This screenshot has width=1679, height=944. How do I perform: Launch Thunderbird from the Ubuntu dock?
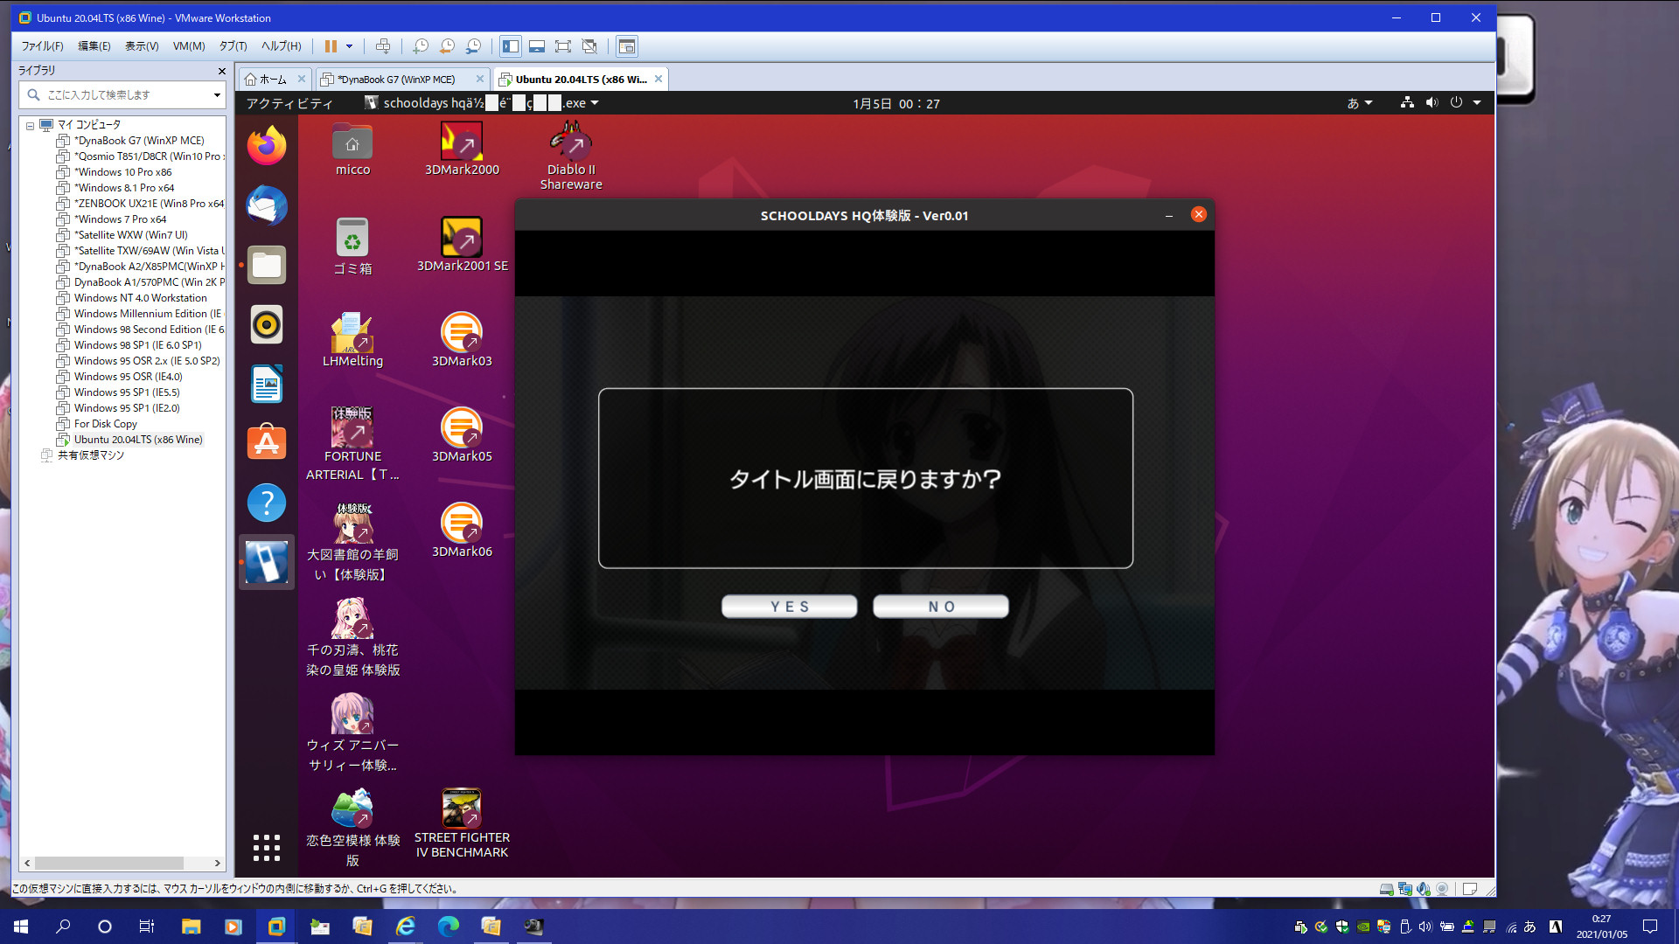point(267,205)
